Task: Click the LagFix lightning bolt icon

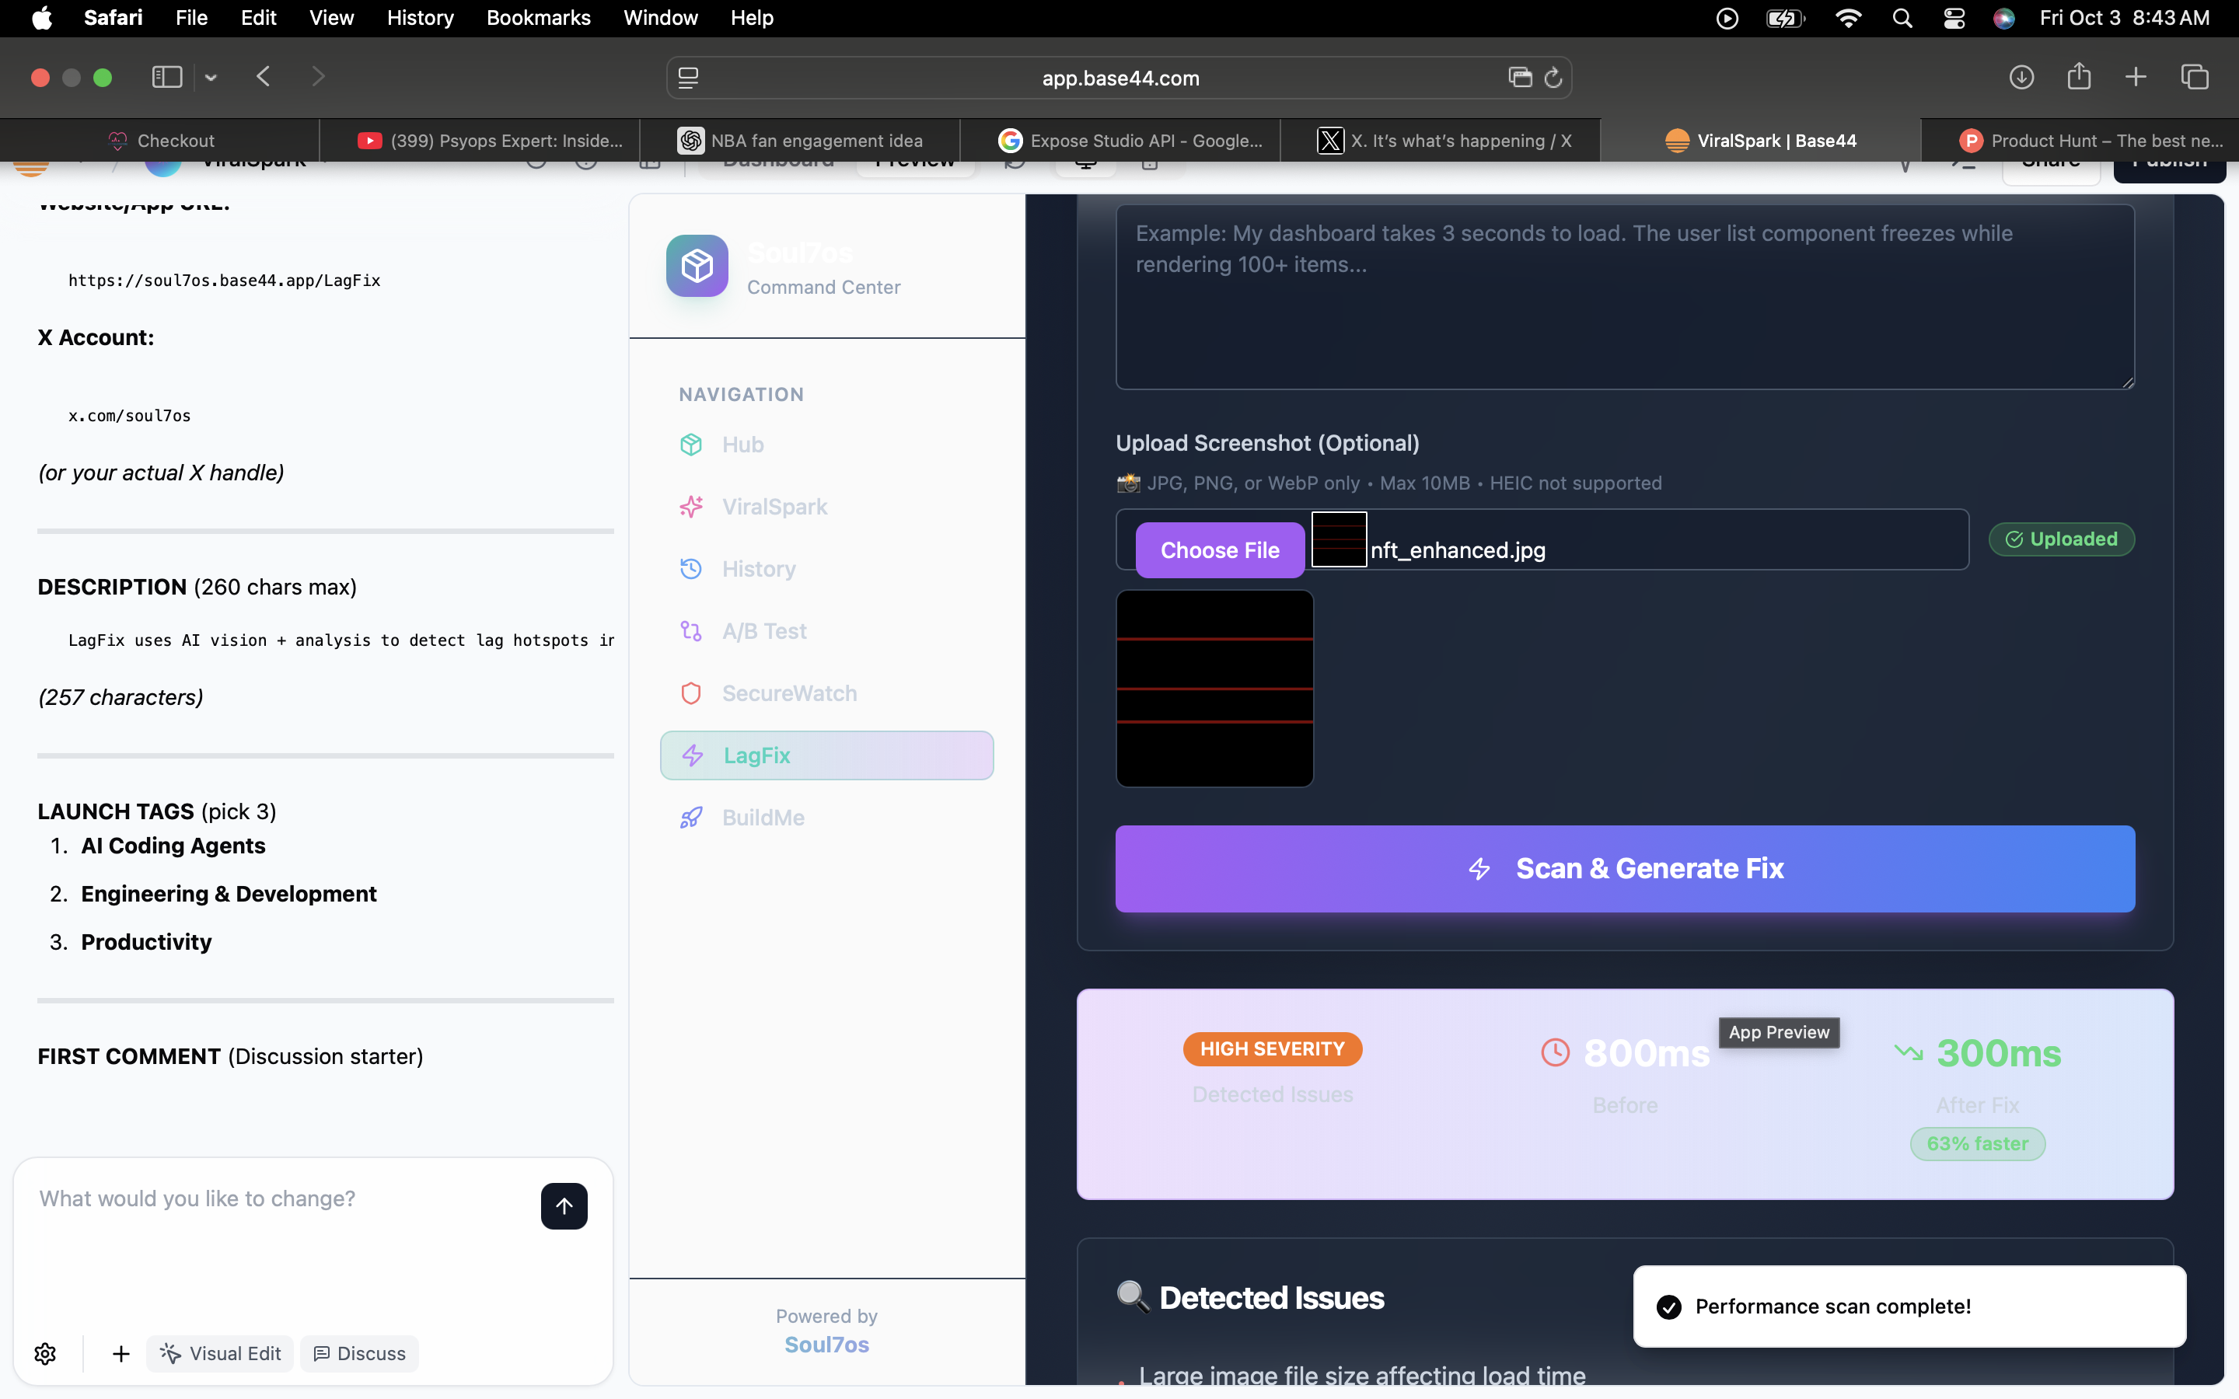Action: [692, 755]
